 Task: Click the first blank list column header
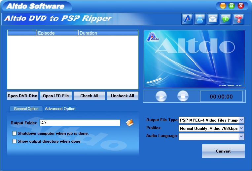tap(22, 33)
